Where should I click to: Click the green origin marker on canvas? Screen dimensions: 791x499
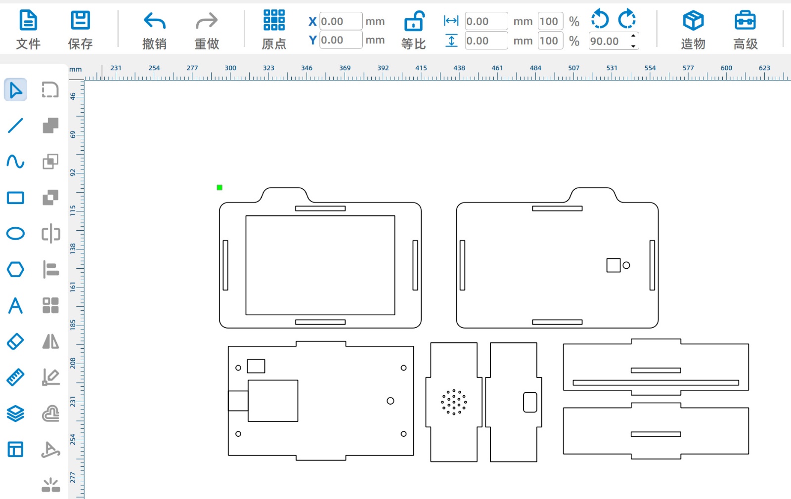click(220, 187)
